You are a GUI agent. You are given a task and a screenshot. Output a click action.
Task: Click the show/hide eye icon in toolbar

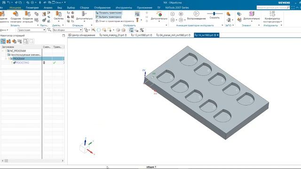click(136, 30)
